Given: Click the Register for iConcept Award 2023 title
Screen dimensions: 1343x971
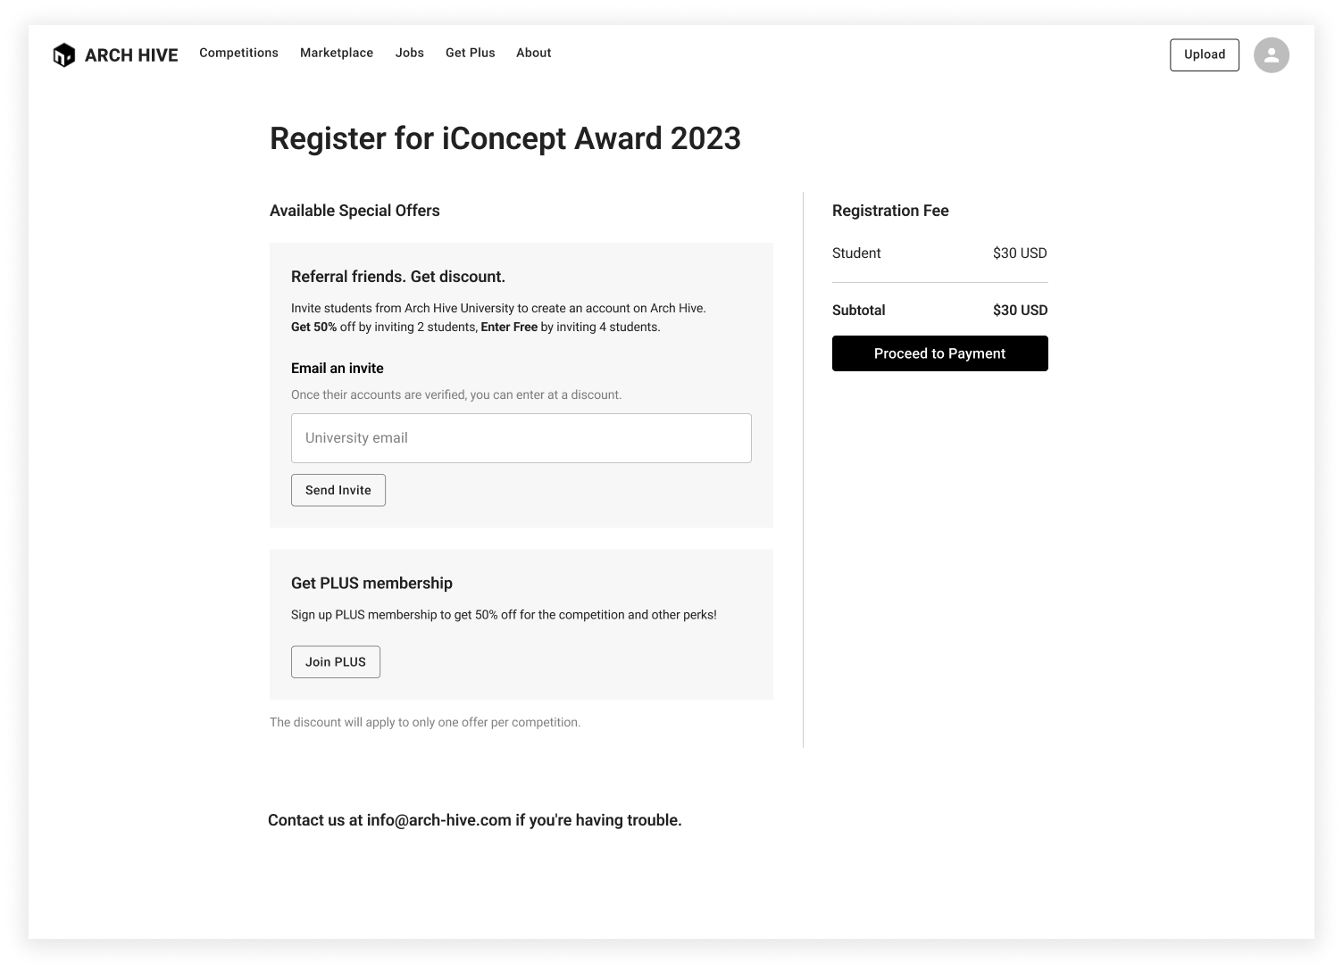Looking at the screenshot, I should tap(505, 138).
